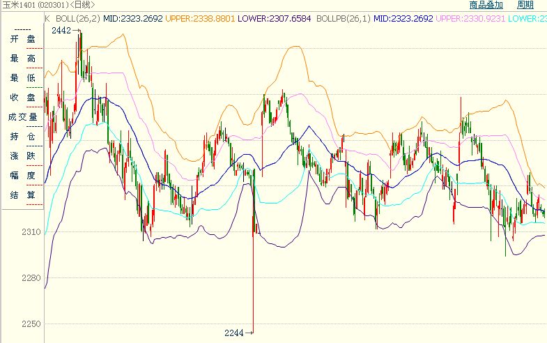547x343 pixels.
Task: Click the K chart type label
Action: 47,17
